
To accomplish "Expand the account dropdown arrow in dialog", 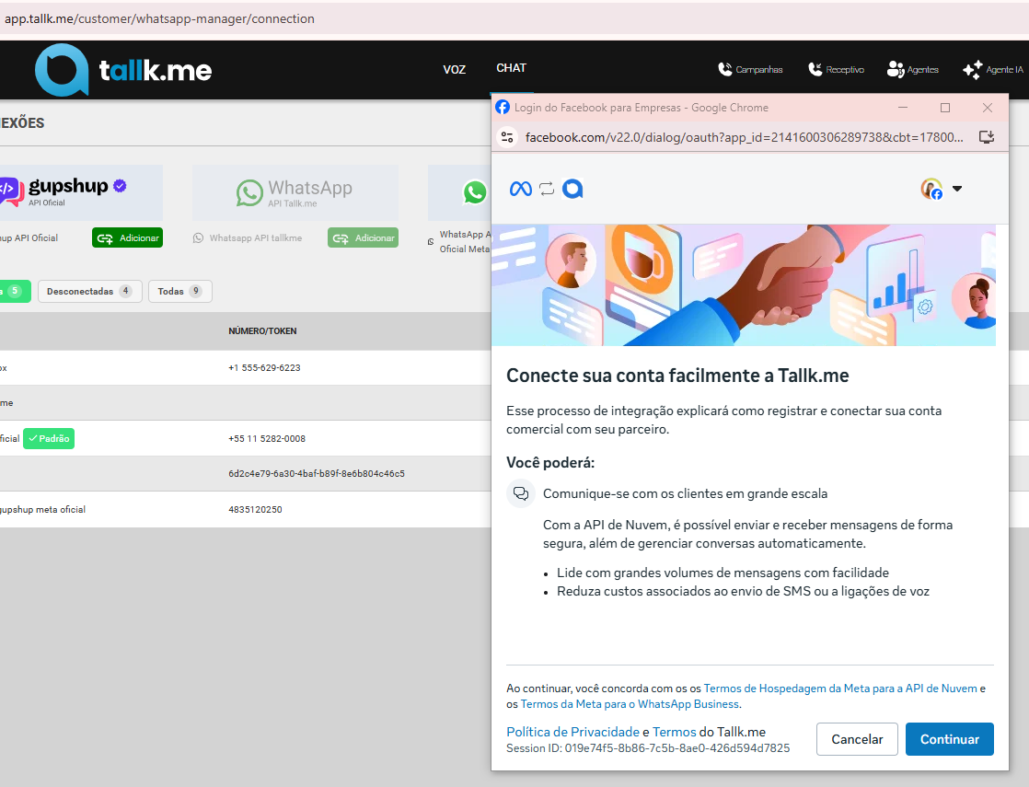I will 957,189.
